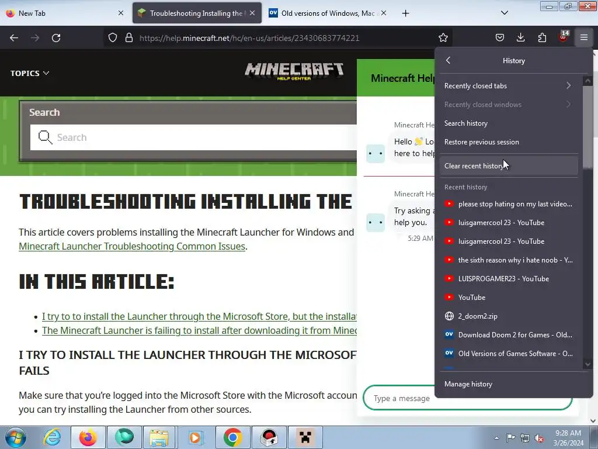This screenshot has height=449, width=598.
Task: Open File Explorer folder on taskbar
Action: point(159,437)
